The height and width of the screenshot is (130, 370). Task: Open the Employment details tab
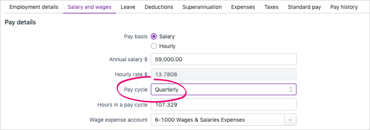[x=34, y=7]
